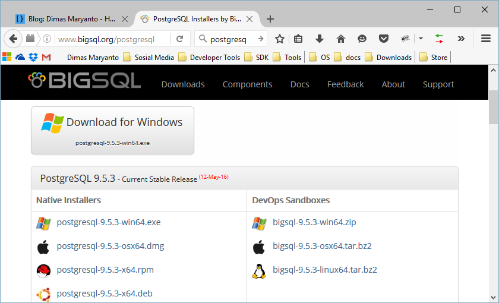This screenshot has width=499, height=303.
Task: Open the Microsoft Windows logo bookmark
Action: pos(7,57)
